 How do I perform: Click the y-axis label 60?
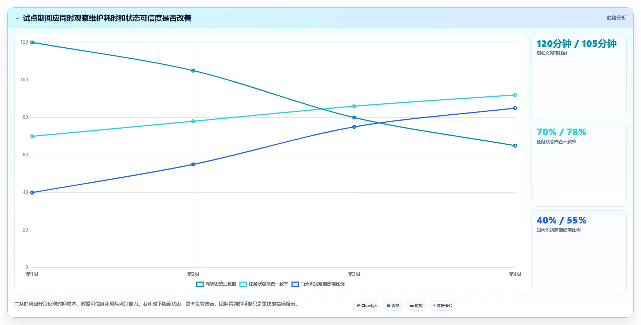coord(25,155)
